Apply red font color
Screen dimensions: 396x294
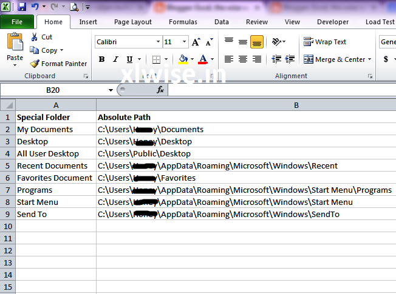pyautogui.click(x=203, y=59)
